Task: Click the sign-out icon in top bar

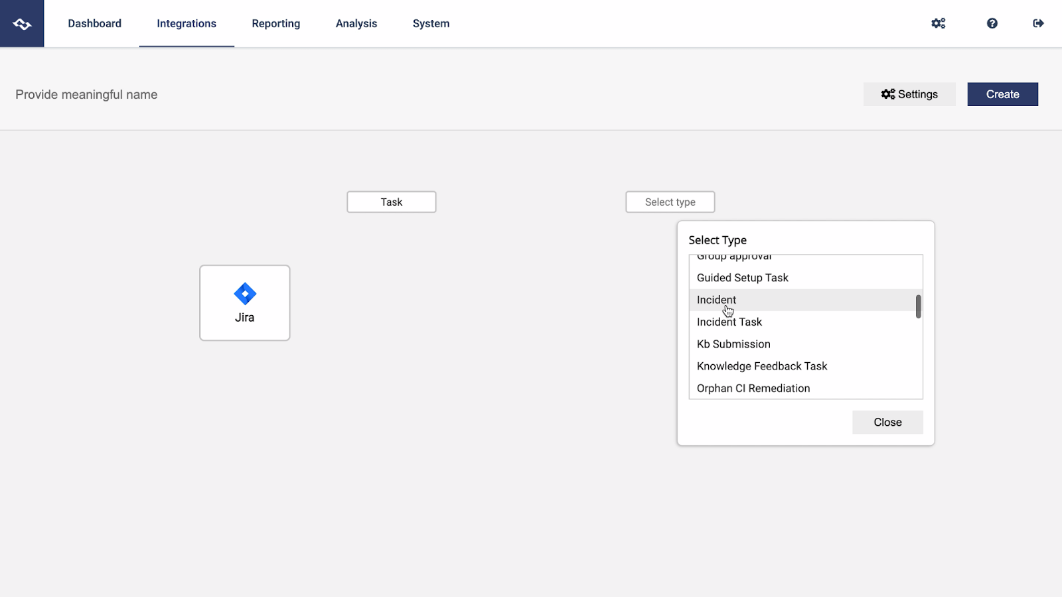Action: (1038, 23)
